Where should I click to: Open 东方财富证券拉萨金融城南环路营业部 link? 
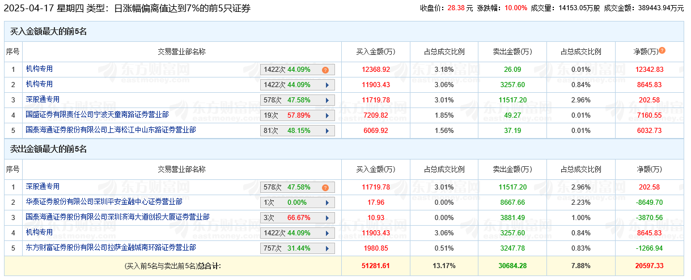[111, 248]
